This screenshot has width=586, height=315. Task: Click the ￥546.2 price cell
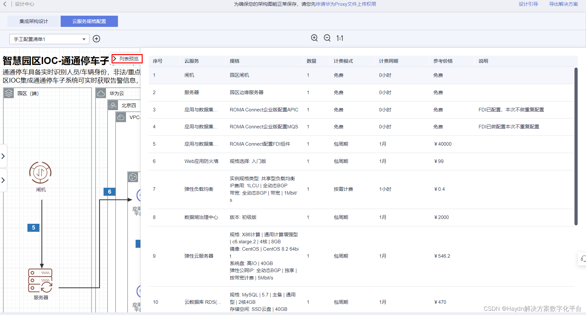(442, 256)
